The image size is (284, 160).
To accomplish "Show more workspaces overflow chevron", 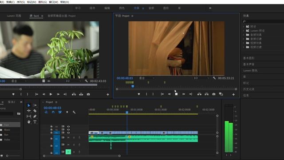I will click(210, 8).
